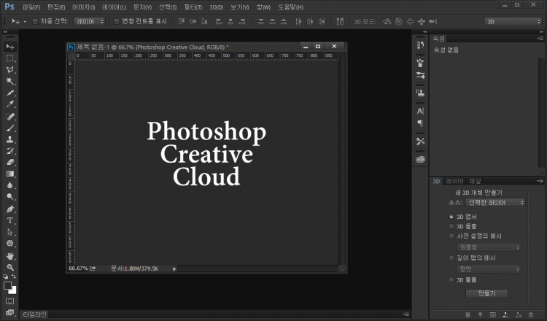Enable the 자동 선택 checkbox
This screenshot has height=321, width=547.
tap(34, 21)
